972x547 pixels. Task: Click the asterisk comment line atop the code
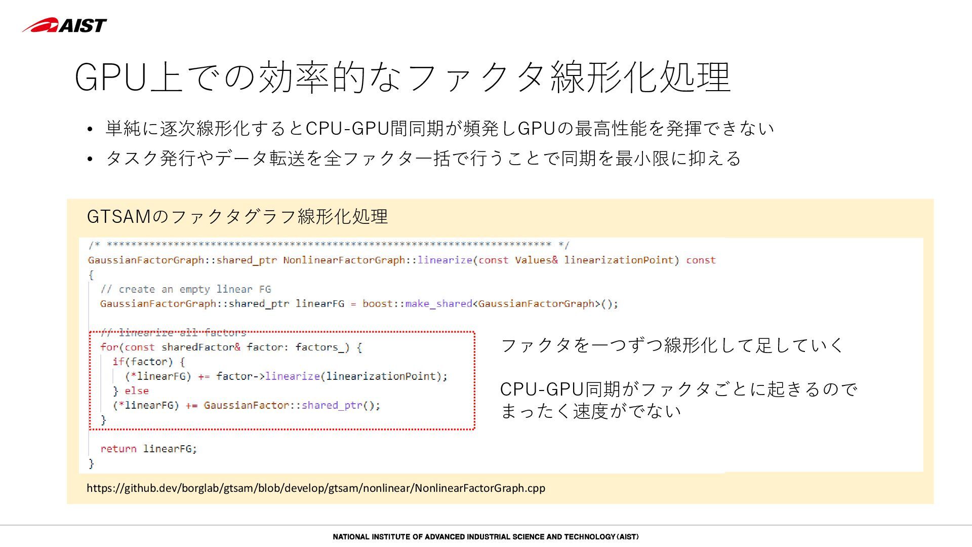329,245
